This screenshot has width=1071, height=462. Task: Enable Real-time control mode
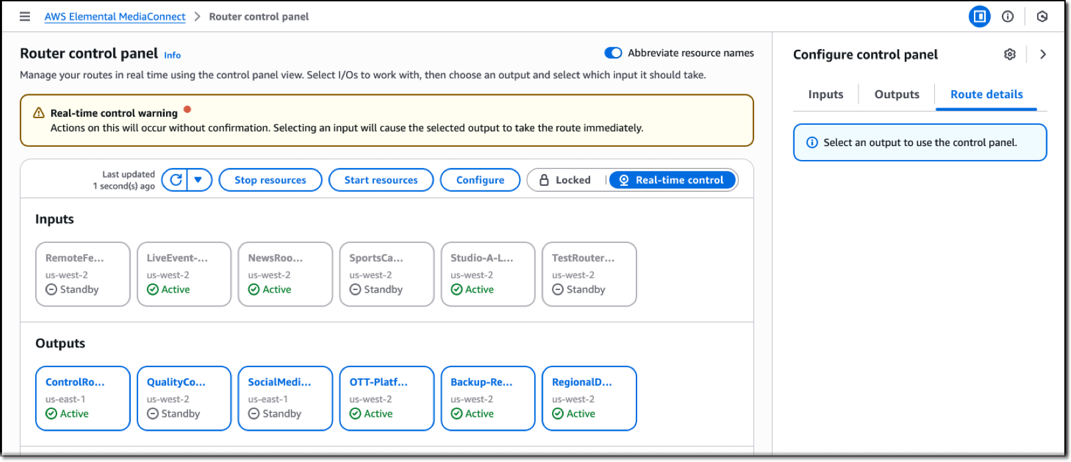672,180
